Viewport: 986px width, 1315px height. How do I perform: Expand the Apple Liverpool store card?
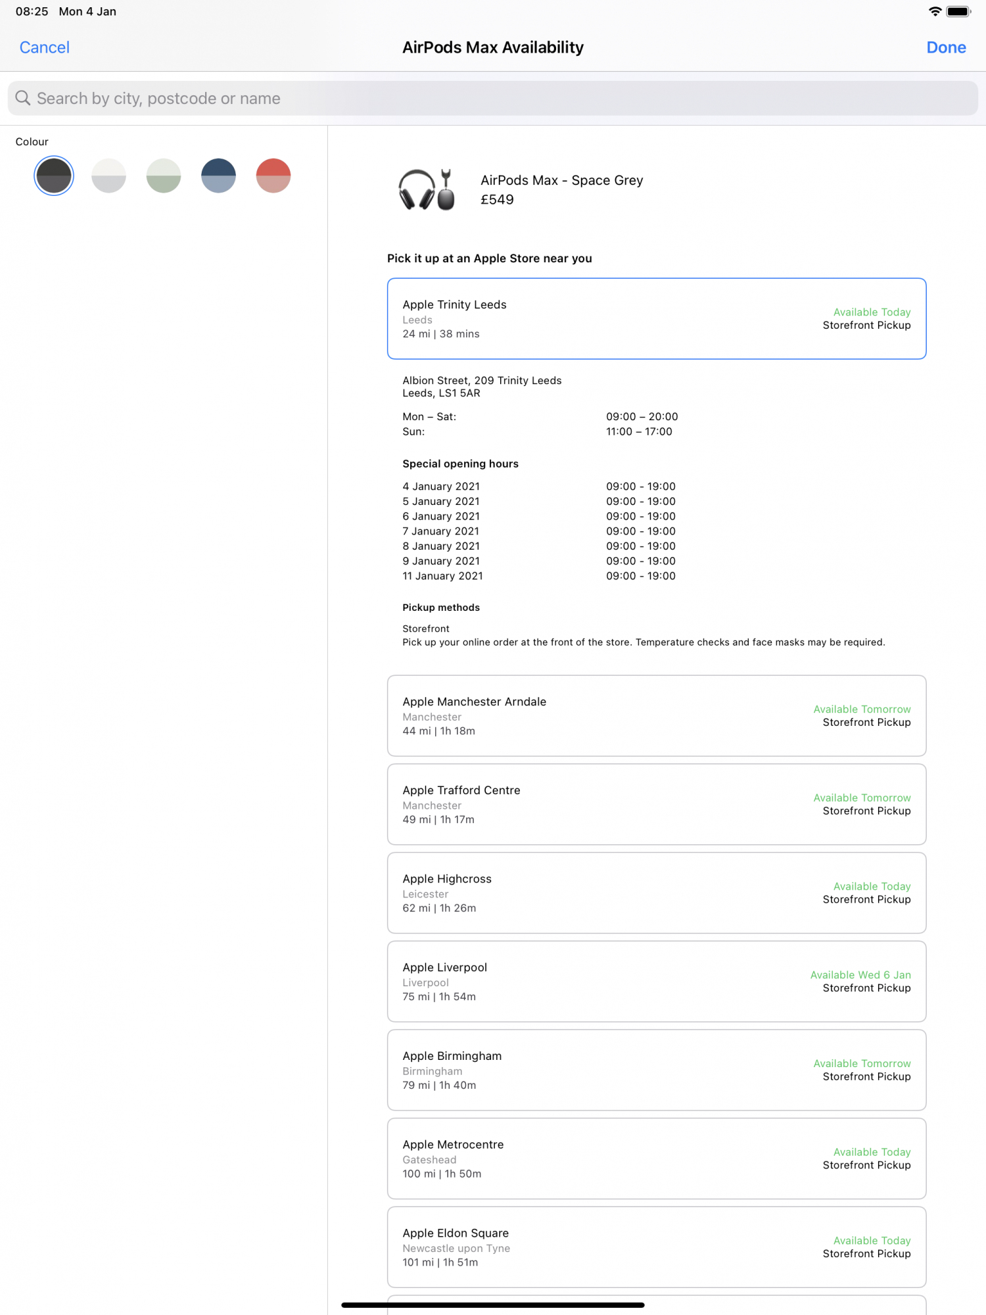657,982
